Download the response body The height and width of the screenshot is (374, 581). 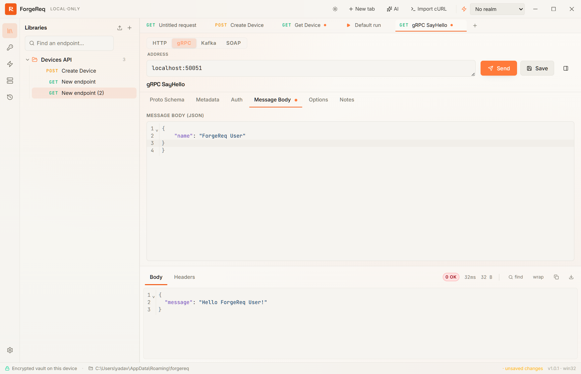click(x=571, y=277)
